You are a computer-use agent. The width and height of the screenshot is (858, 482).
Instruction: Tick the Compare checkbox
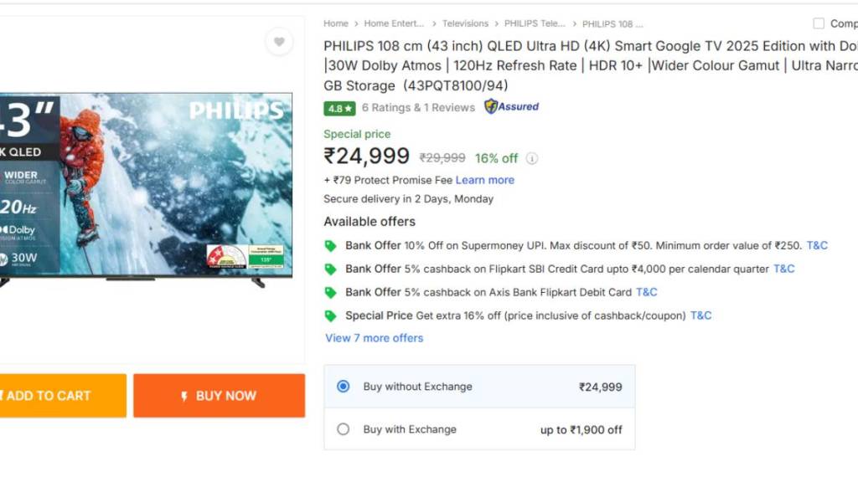tap(819, 23)
